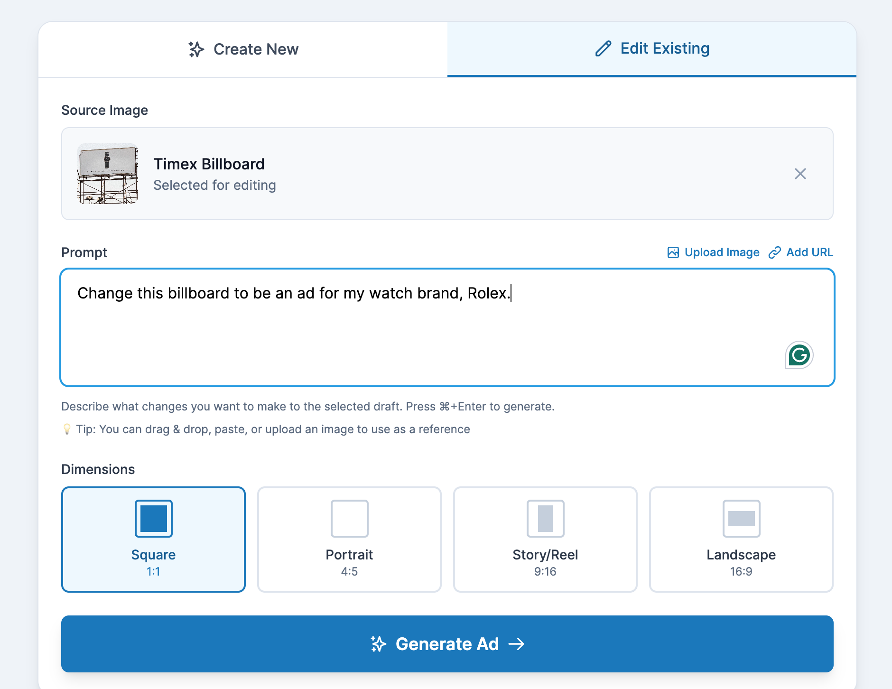Click the sparkle icon beside Create New
The image size is (892, 689).
196,49
